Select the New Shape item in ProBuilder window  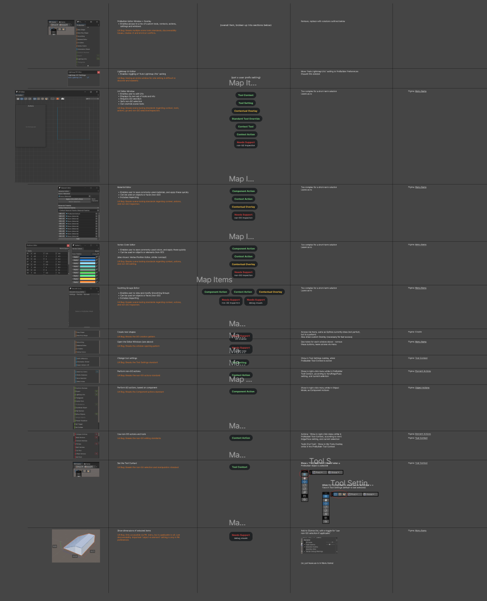[81, 30]
